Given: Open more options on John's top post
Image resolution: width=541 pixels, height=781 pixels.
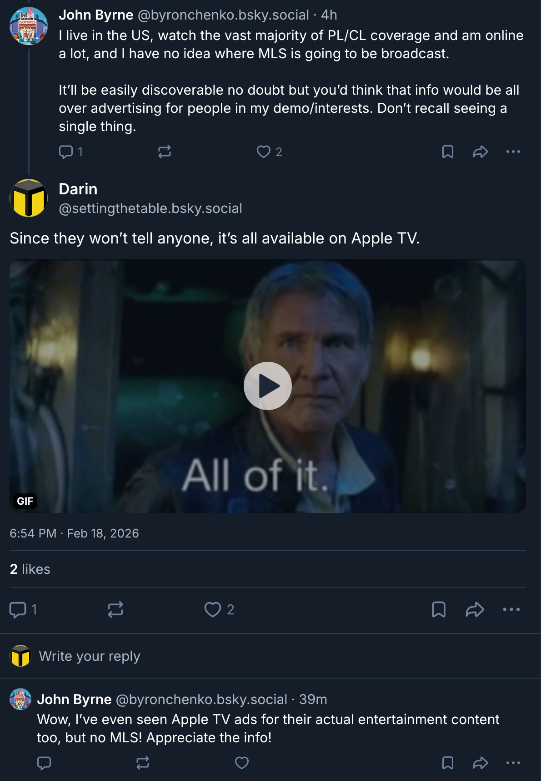Looking at the screenshot, I should 513,152.
